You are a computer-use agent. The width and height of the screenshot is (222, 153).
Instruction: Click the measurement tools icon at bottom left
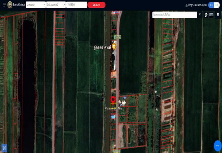pyautogui.click(x=4, y=148)
